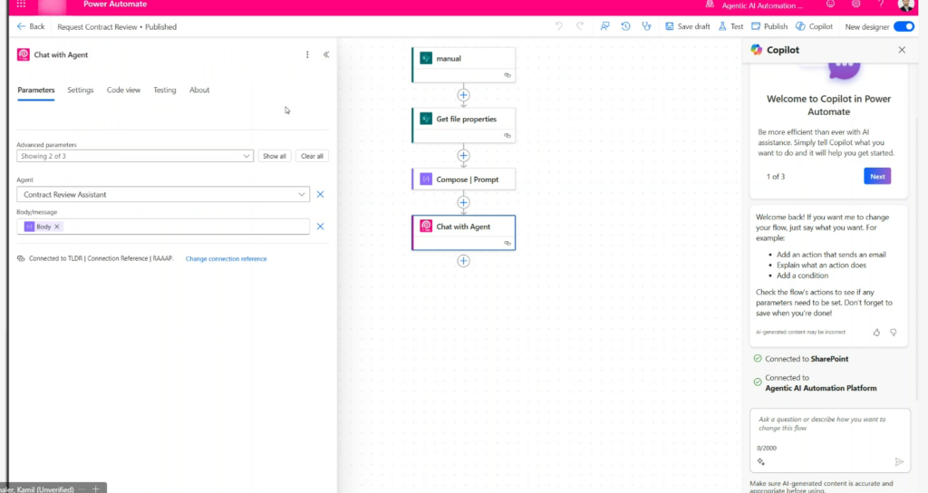Image resolution: width=928 pixels, height=493 pixels.
Task: Click the Chat with Agent panel header icon
Action: 23,54
